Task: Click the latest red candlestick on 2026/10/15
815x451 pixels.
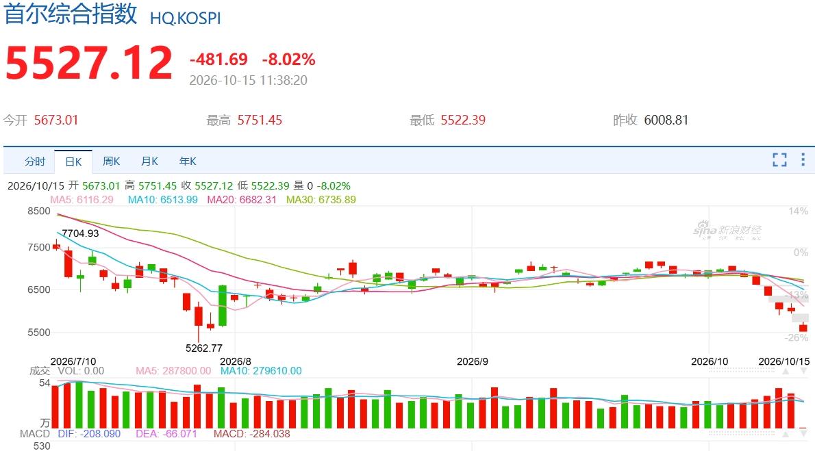Action: point(803,327)
